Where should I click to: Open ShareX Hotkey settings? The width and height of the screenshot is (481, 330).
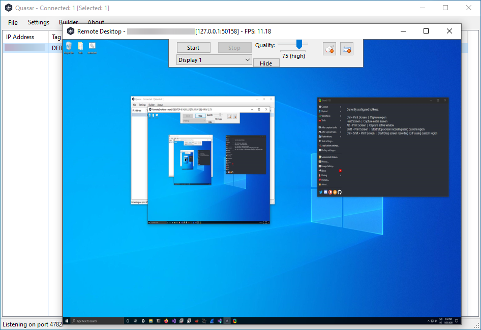[328, 150]
